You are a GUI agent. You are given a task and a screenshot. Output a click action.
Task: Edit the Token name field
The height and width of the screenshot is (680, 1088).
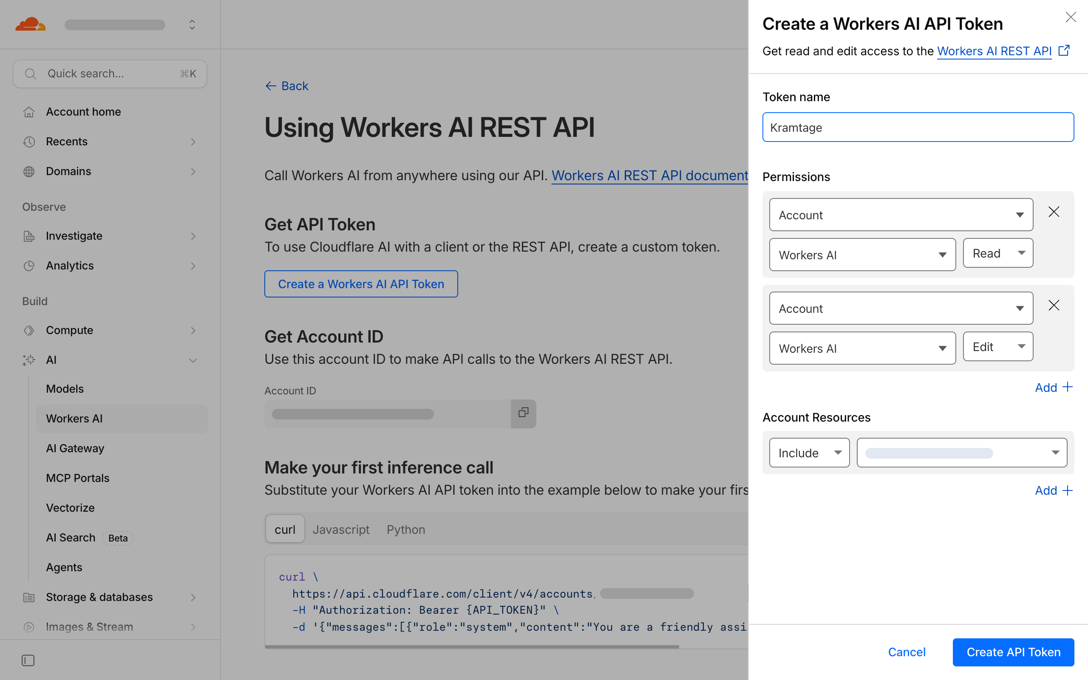click(x=918, y=127)
